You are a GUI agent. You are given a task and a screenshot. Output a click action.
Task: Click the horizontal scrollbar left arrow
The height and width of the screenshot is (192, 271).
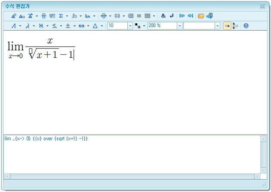(7, 177)
